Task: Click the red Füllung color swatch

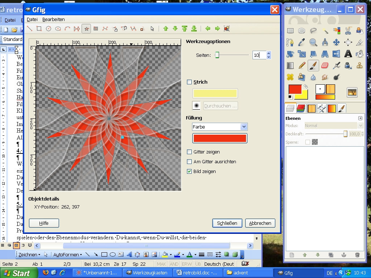Action: [x=220, y=138]
